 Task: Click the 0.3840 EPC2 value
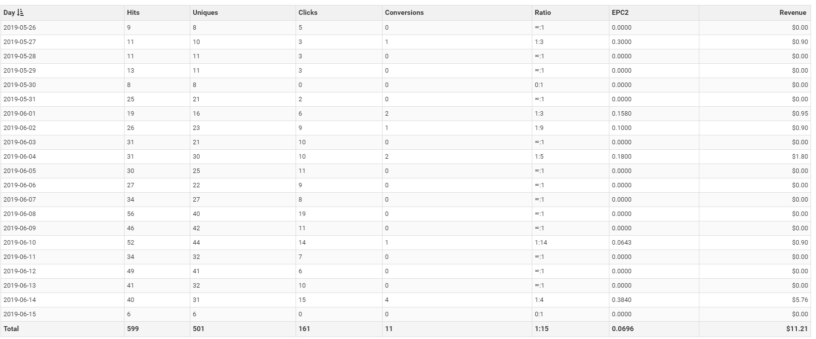point(621,300)
